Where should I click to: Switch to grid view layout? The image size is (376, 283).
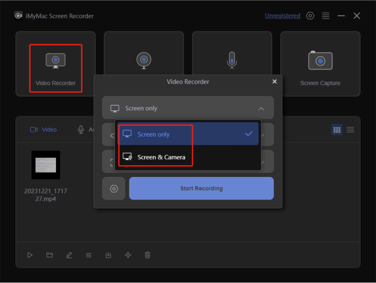(x=337, y=130)
